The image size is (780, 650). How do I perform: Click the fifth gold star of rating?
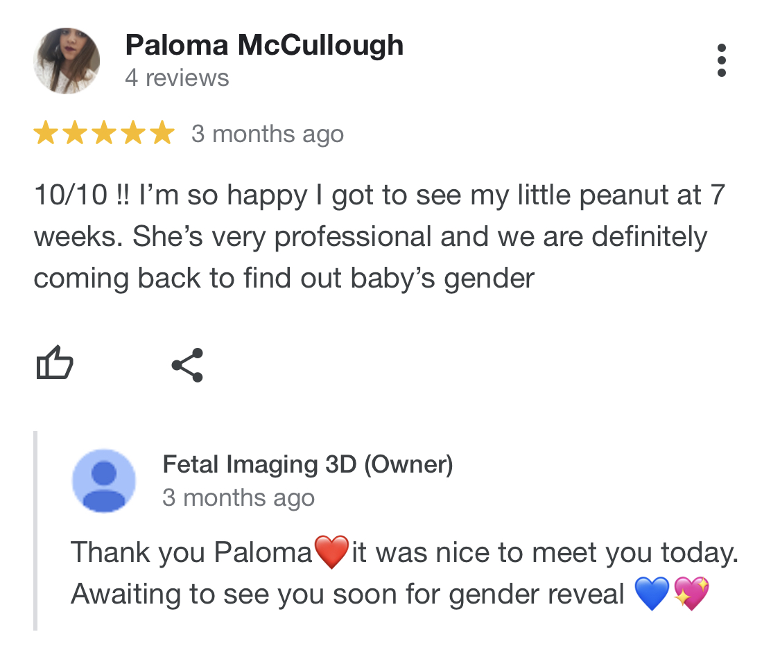pyautogui.click(x=162, y=132)
